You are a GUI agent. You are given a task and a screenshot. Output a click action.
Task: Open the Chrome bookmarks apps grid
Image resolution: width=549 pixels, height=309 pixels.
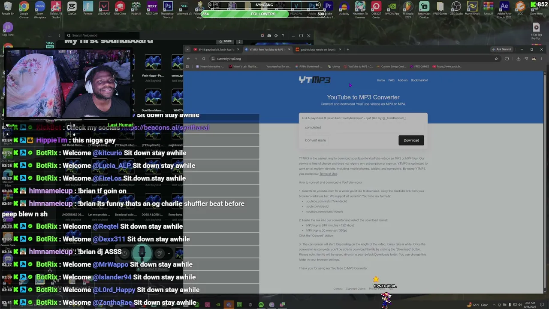point(187,67)
